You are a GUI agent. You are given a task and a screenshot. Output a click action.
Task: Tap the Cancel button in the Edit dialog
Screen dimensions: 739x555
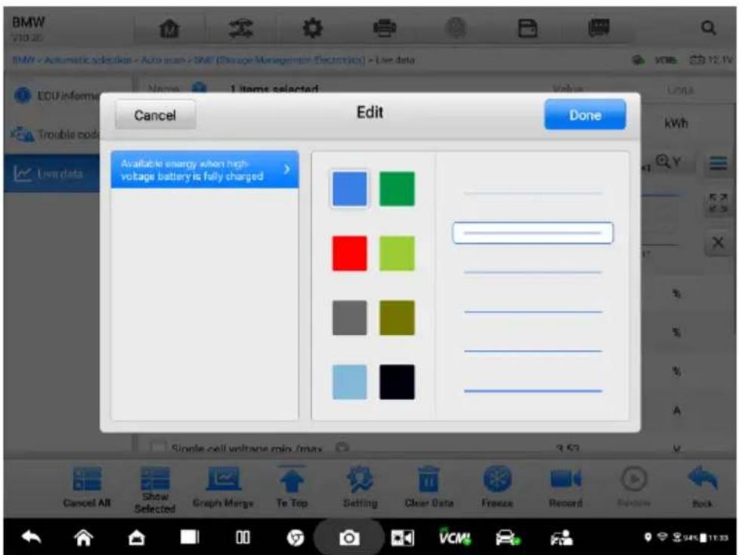click(x=155, y=115)
